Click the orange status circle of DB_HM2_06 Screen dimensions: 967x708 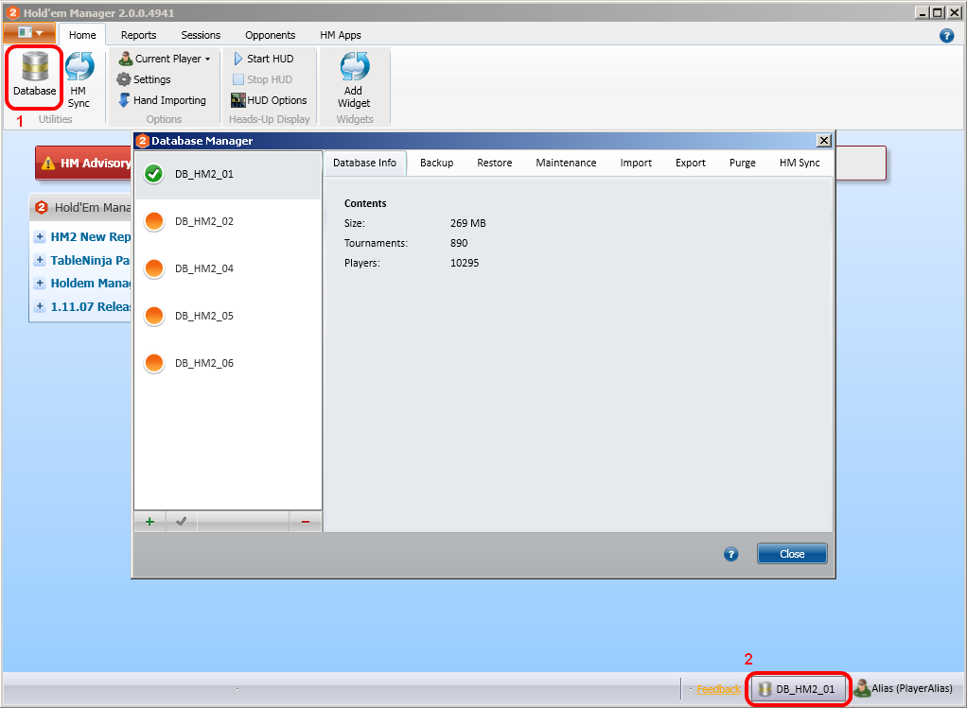(x=153, y=363)
